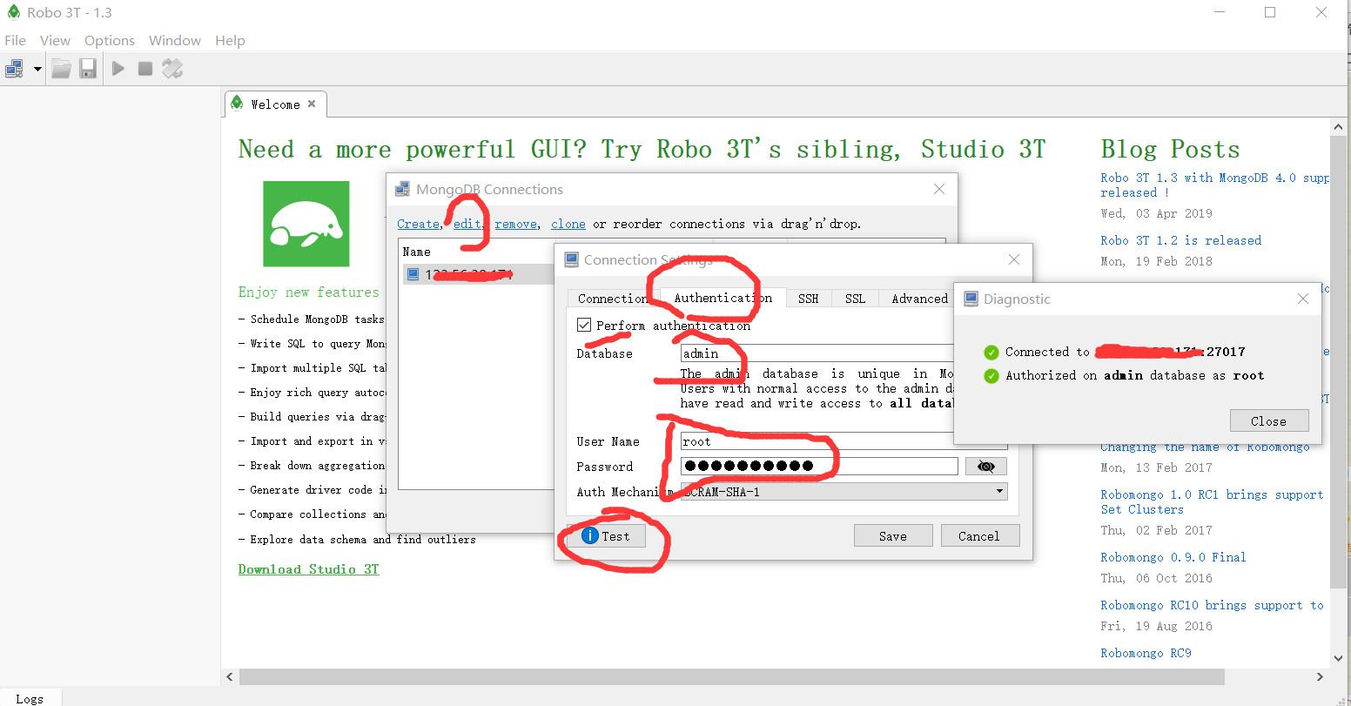
Task: Click the remove link in MongoDB Connections
Action: click(516, 224)
